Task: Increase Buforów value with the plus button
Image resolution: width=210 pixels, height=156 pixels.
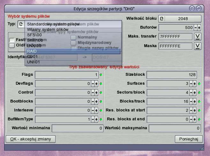Action: 199,28
